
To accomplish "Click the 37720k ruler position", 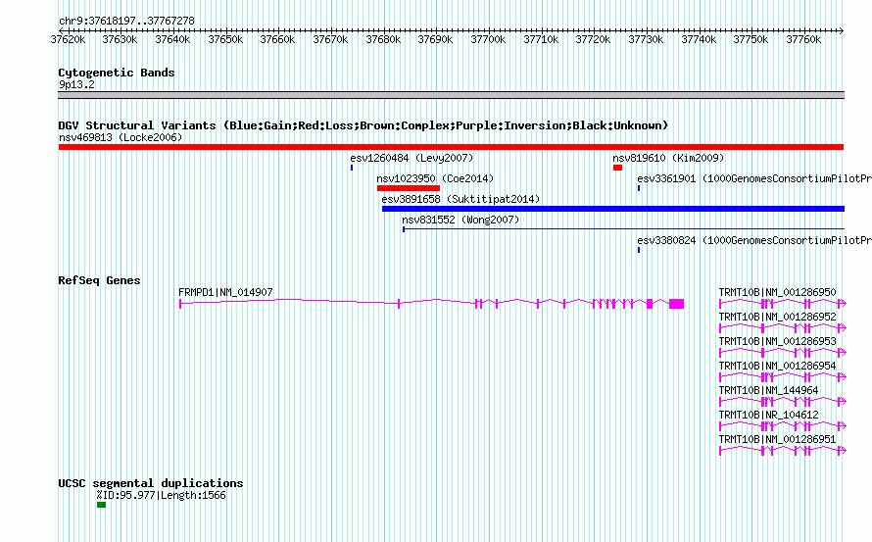I will pyautogui.click(x=593, y=39).
